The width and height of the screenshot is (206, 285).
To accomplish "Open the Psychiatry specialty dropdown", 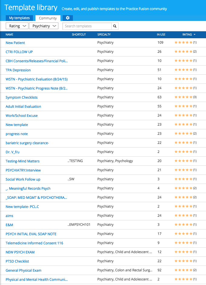I will click(44, 26).
